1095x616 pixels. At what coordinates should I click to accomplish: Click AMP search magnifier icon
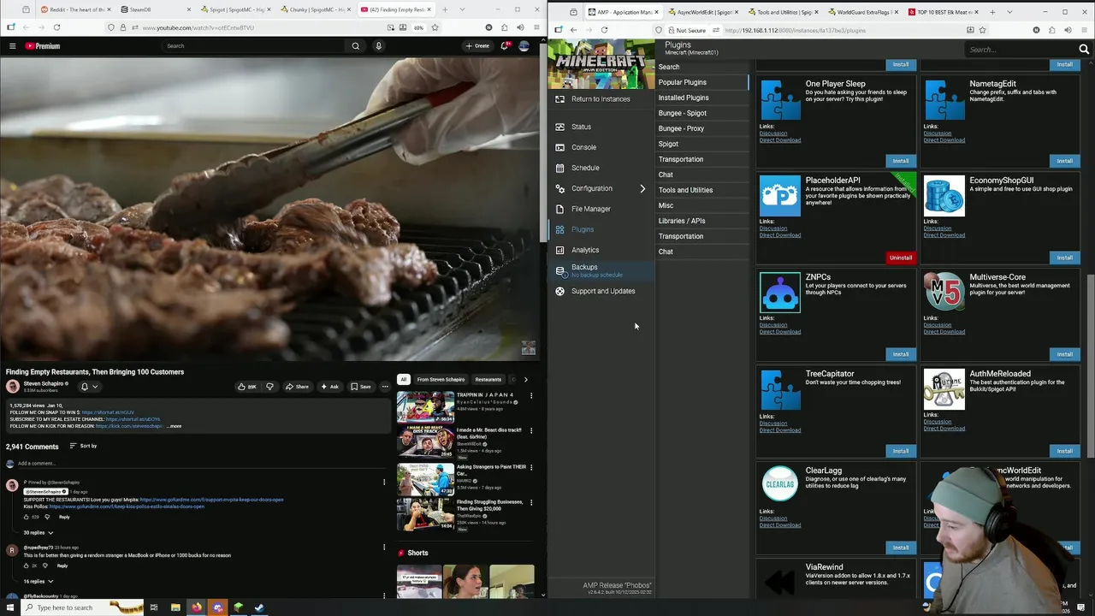1084,50
